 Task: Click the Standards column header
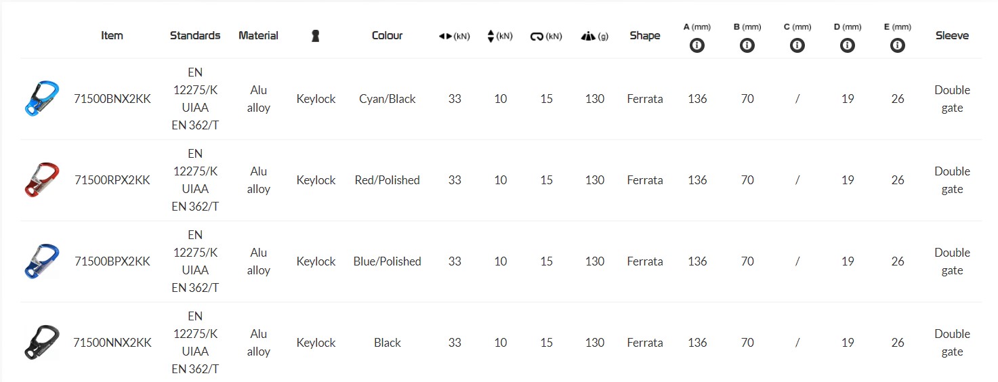195,36
